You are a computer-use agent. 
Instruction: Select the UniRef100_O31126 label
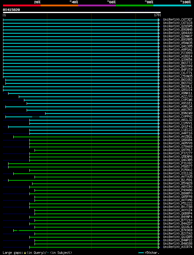[x=178, y=173]
